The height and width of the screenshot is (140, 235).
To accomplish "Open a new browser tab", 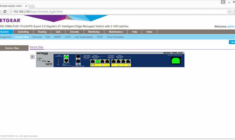I will 32,6.
